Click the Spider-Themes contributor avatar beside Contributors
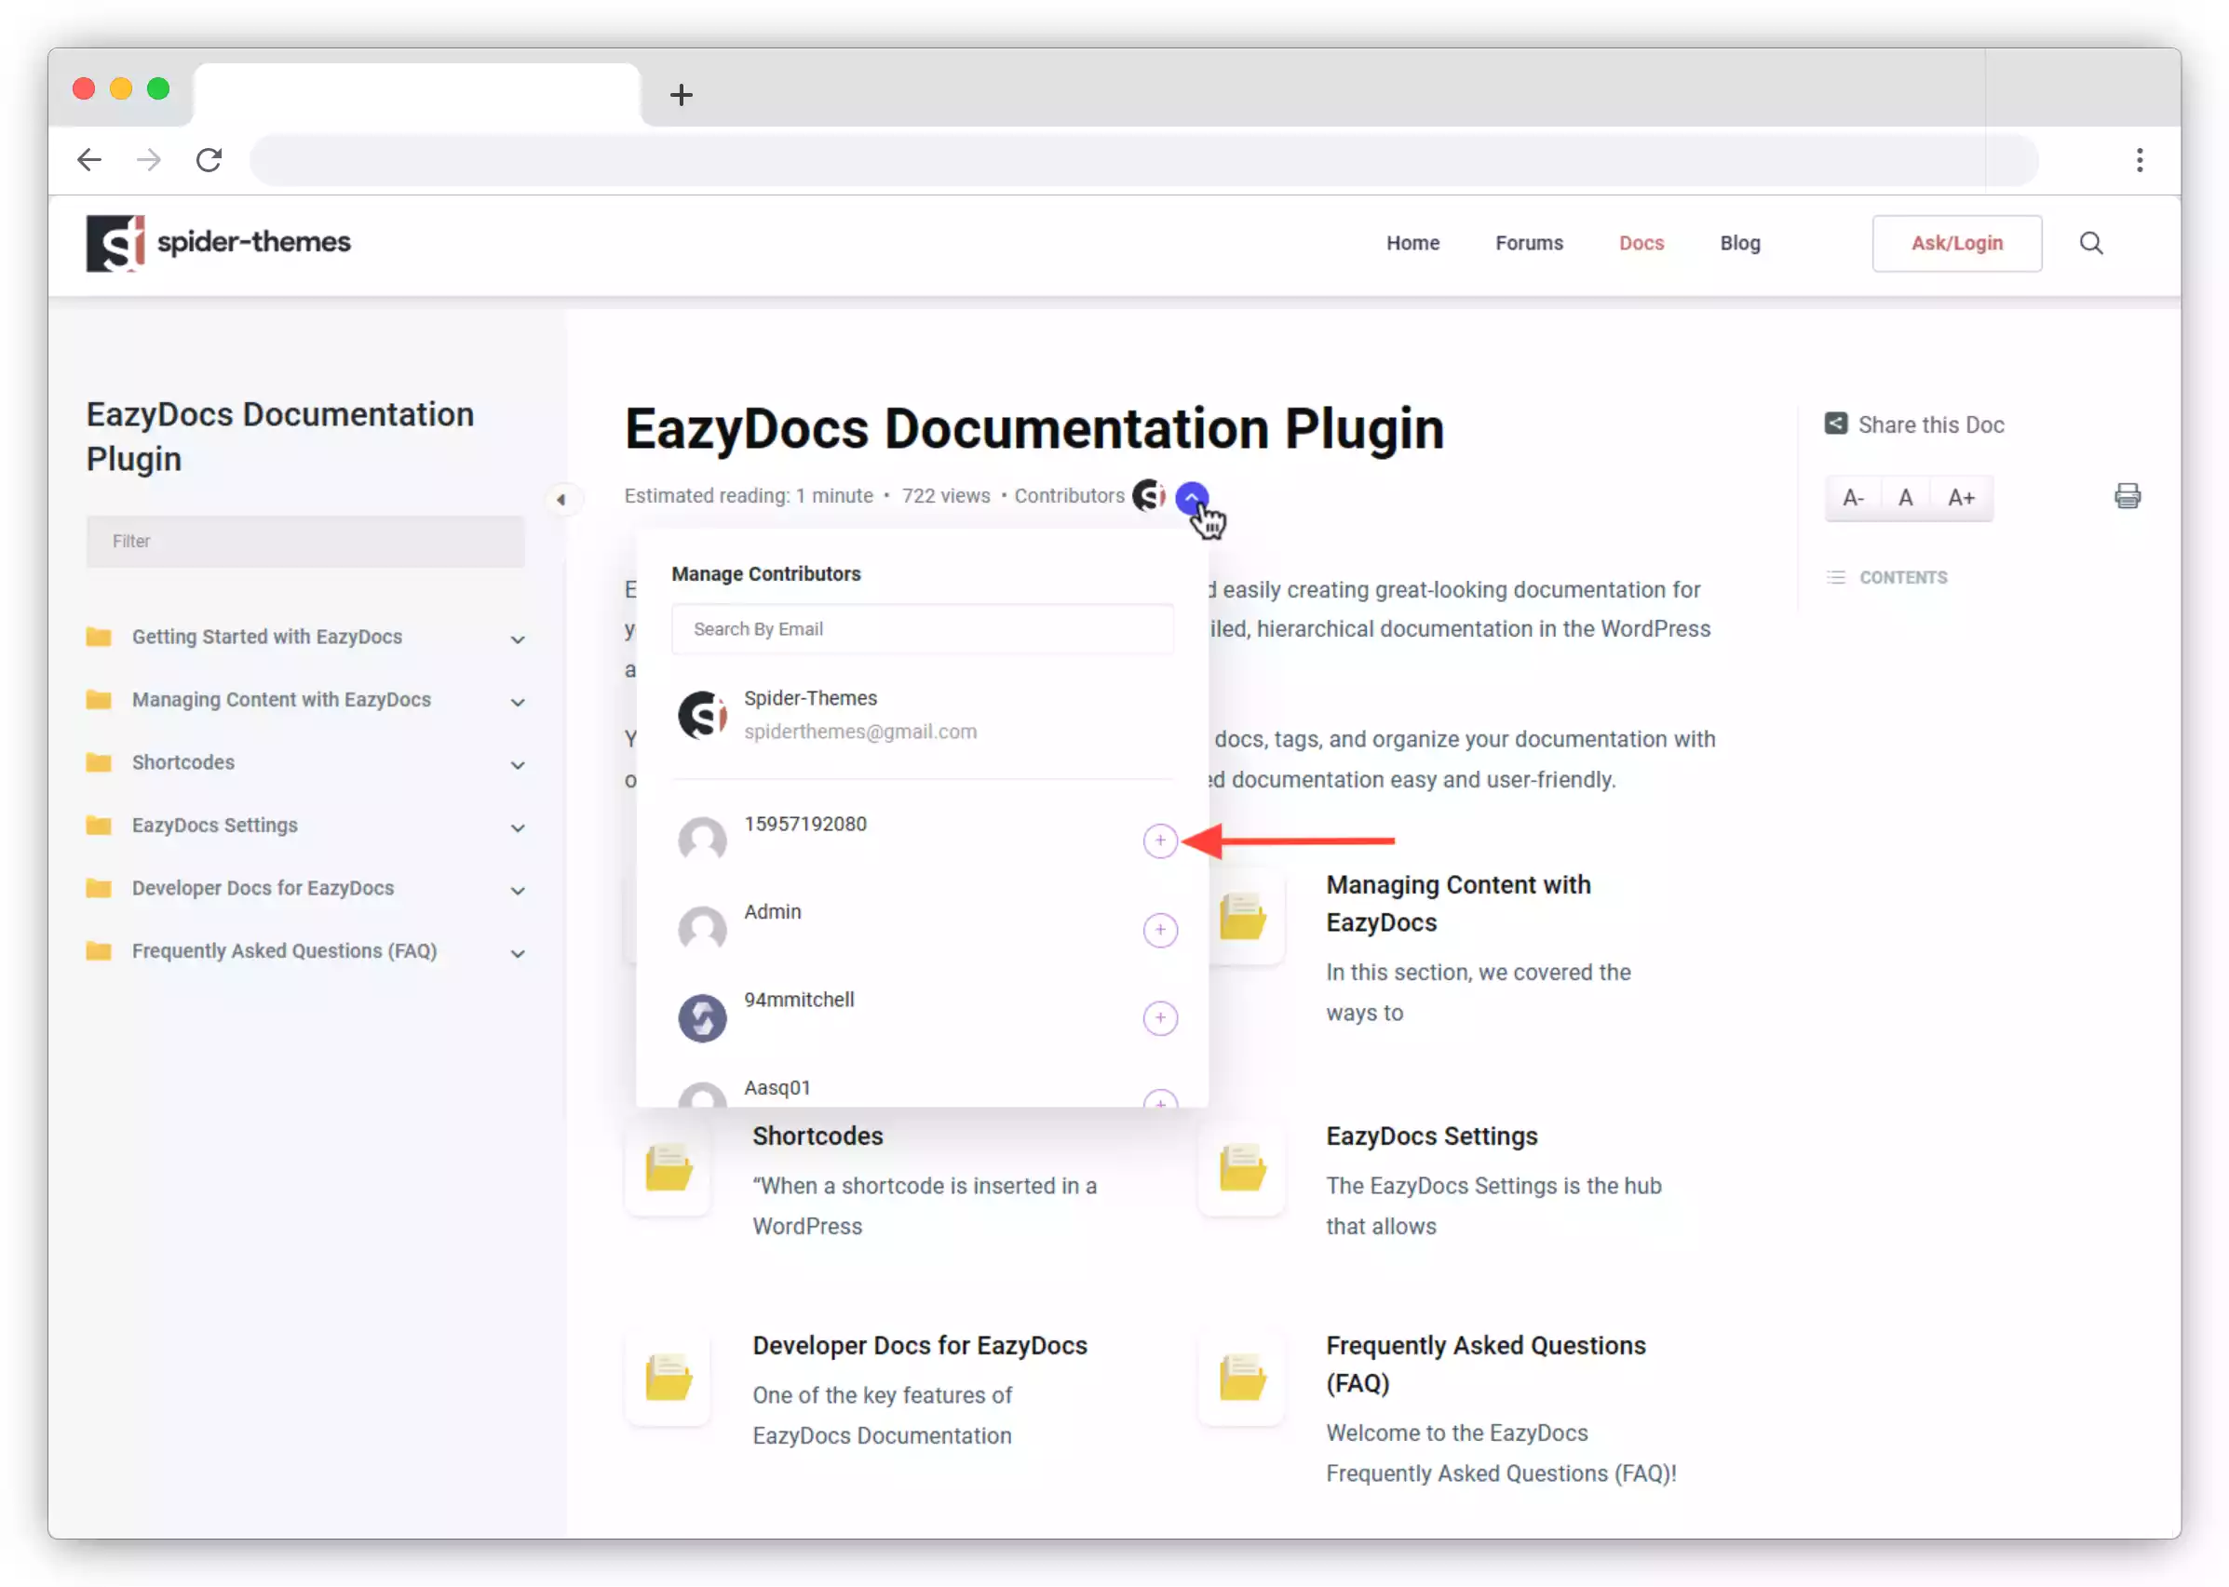2229x1587 pixels. [x=1149, y=495]
